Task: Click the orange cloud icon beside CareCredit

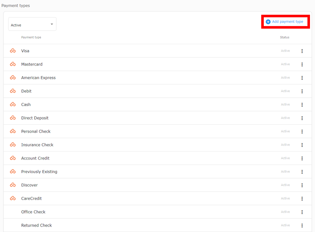Action: coord(13,198)
